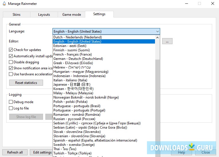Click the Rainmeter droplet icon in title bar
219x157 pixels.
(x=4, y=4)
